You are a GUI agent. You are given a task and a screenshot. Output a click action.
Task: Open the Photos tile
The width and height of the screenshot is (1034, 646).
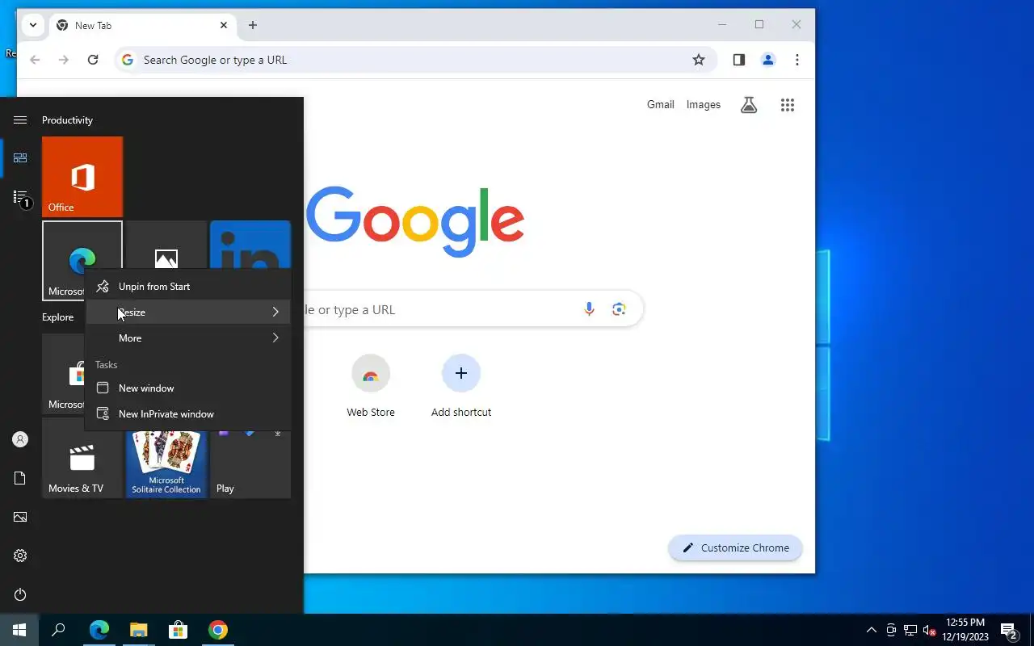166,246
